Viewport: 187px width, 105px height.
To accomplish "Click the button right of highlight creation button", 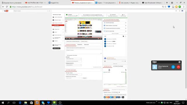I will (x=84, y=41).
